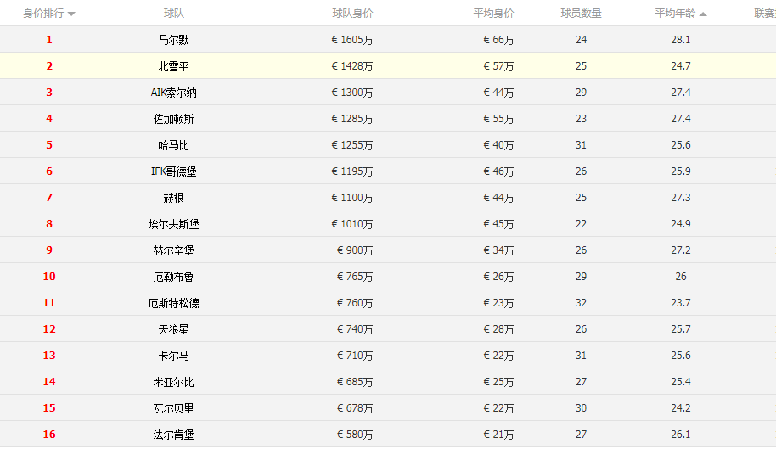
Task: Click rank number 16 in the table
Action: pyautogui.click(x=49, y=435)
